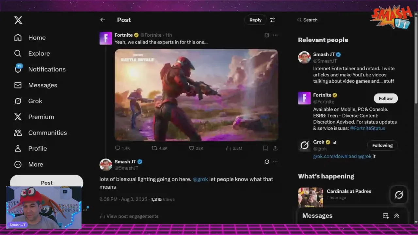This screenshot has height=235, width=418.
Task: Open three-dot menu on Smash JT post
Action: [275, 162]
